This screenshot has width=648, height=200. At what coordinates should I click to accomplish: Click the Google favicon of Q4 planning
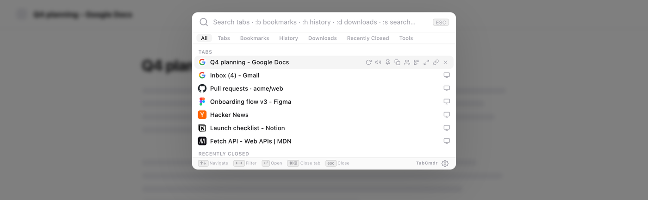pos(202,62)
